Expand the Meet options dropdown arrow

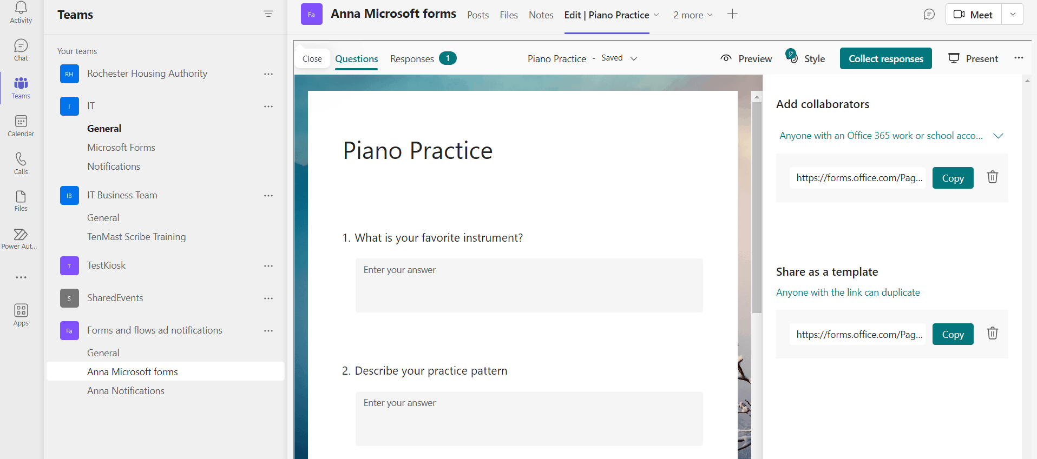[1013, 15]
